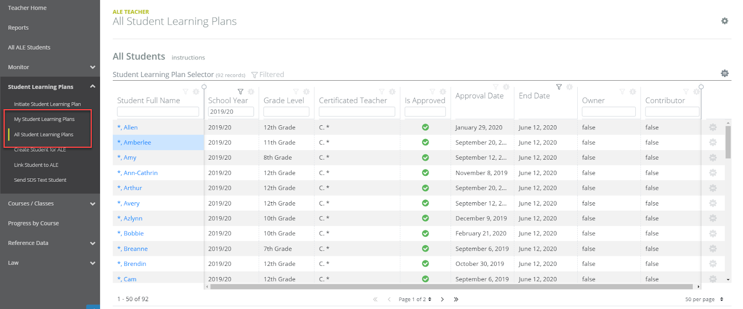The width and height of the screenshot is (743, 309).
Task: Open row actions gear for Arthur
Action: pos(713,188)
